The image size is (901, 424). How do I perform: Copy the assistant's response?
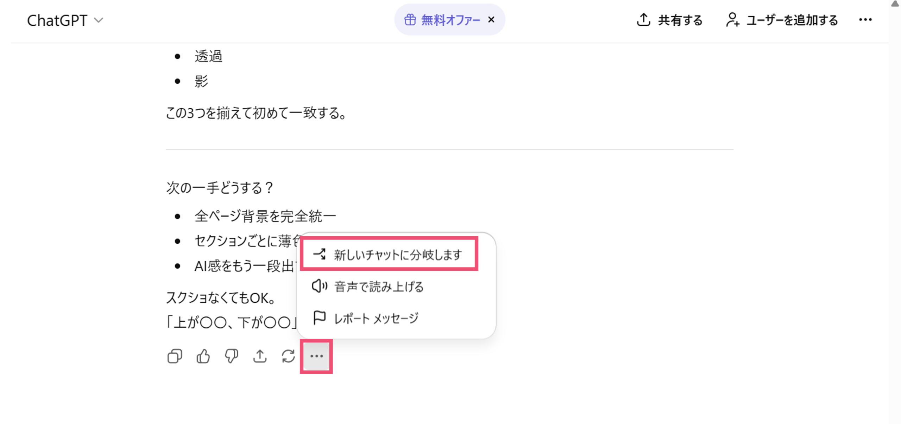[174, 356]
